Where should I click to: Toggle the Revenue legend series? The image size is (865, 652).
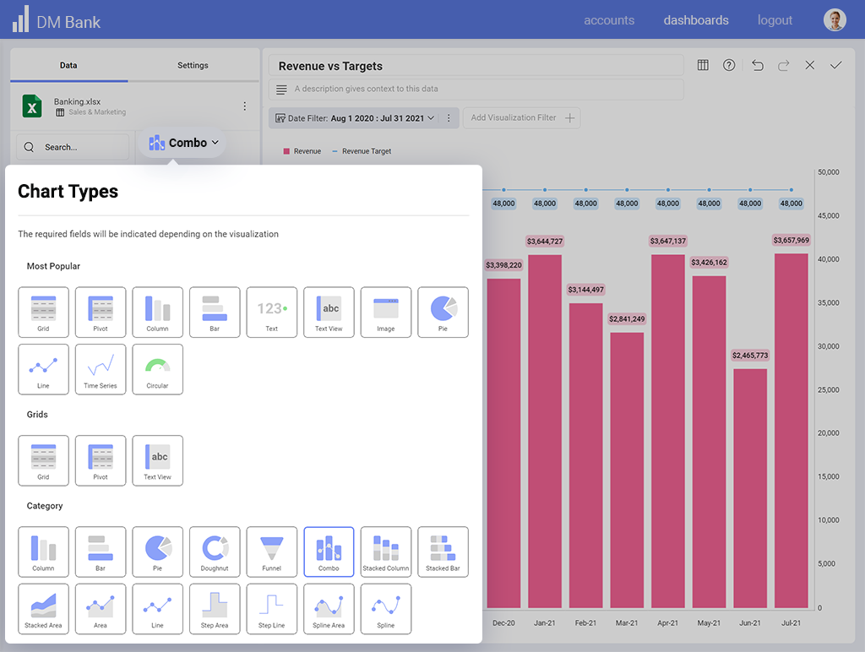(302, 151)
